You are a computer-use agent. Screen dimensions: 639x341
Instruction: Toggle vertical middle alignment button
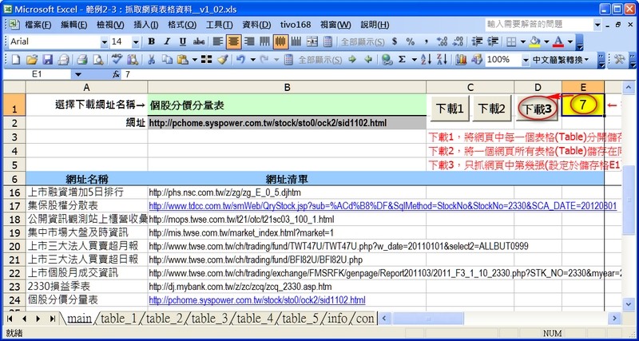280,42
